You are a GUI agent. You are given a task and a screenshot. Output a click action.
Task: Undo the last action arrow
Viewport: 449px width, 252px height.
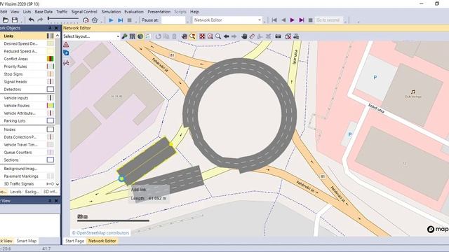pyautogui.click(x=32, y=20)
